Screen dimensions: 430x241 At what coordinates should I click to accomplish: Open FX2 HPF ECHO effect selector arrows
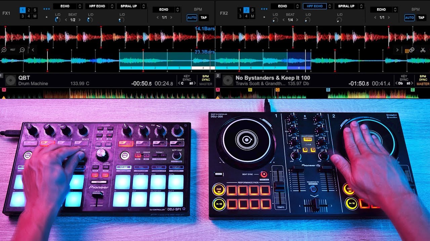point(330,6)
